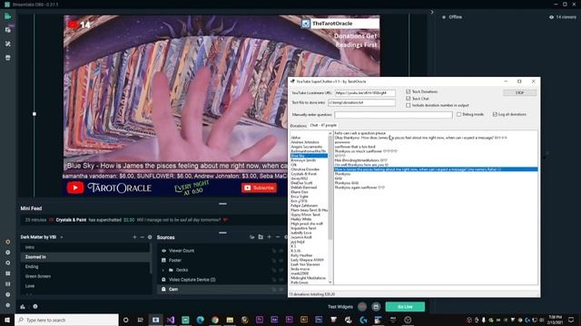Select Blue Sky in chat user list
The height and width of the screenshot is (326, 581).
tap(309, 156)
